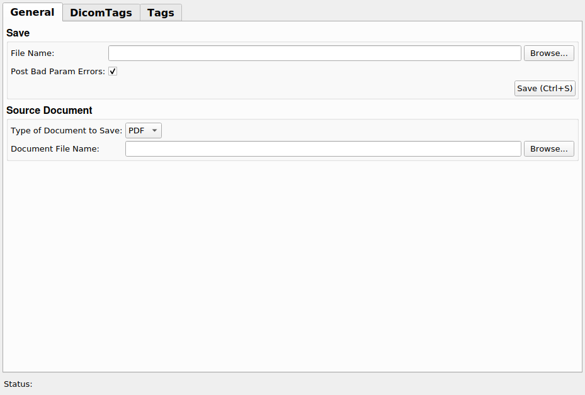Click the arrow on the PDF combo box

click(x=154, y=131)
